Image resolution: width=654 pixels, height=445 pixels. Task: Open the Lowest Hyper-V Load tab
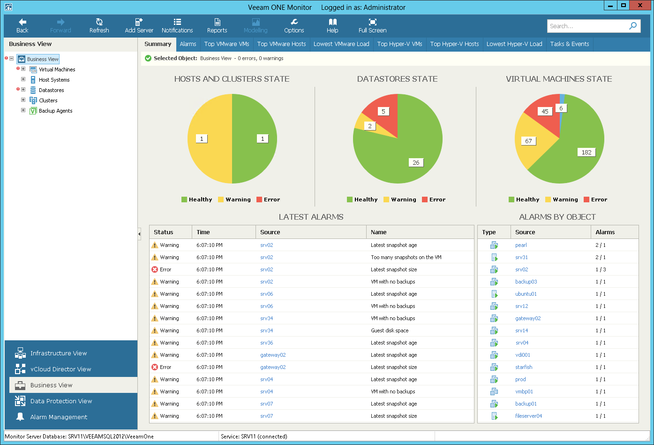coord(514,44)
